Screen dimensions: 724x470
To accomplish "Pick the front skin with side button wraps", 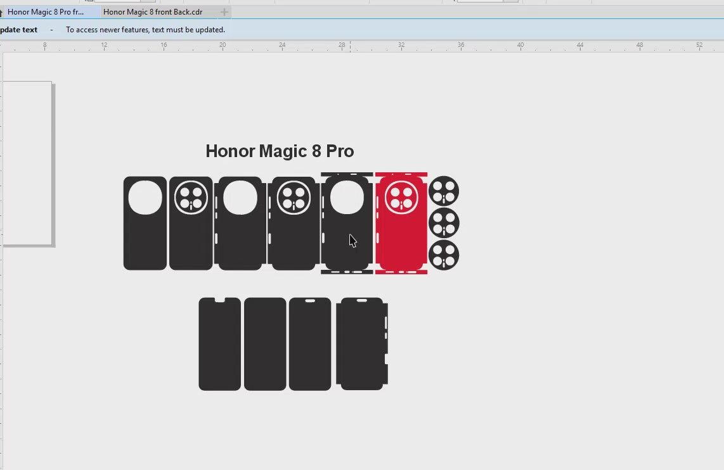I will tap(361, 345).
